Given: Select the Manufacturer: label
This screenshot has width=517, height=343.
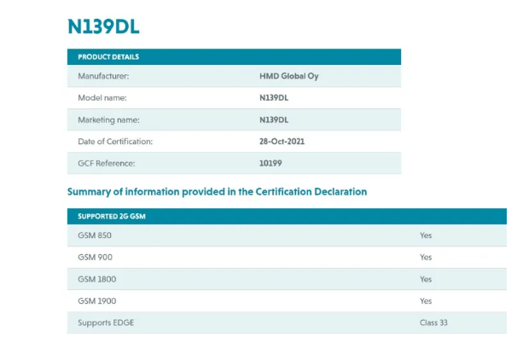Looking at the screenshot, I should pos(103,76).
